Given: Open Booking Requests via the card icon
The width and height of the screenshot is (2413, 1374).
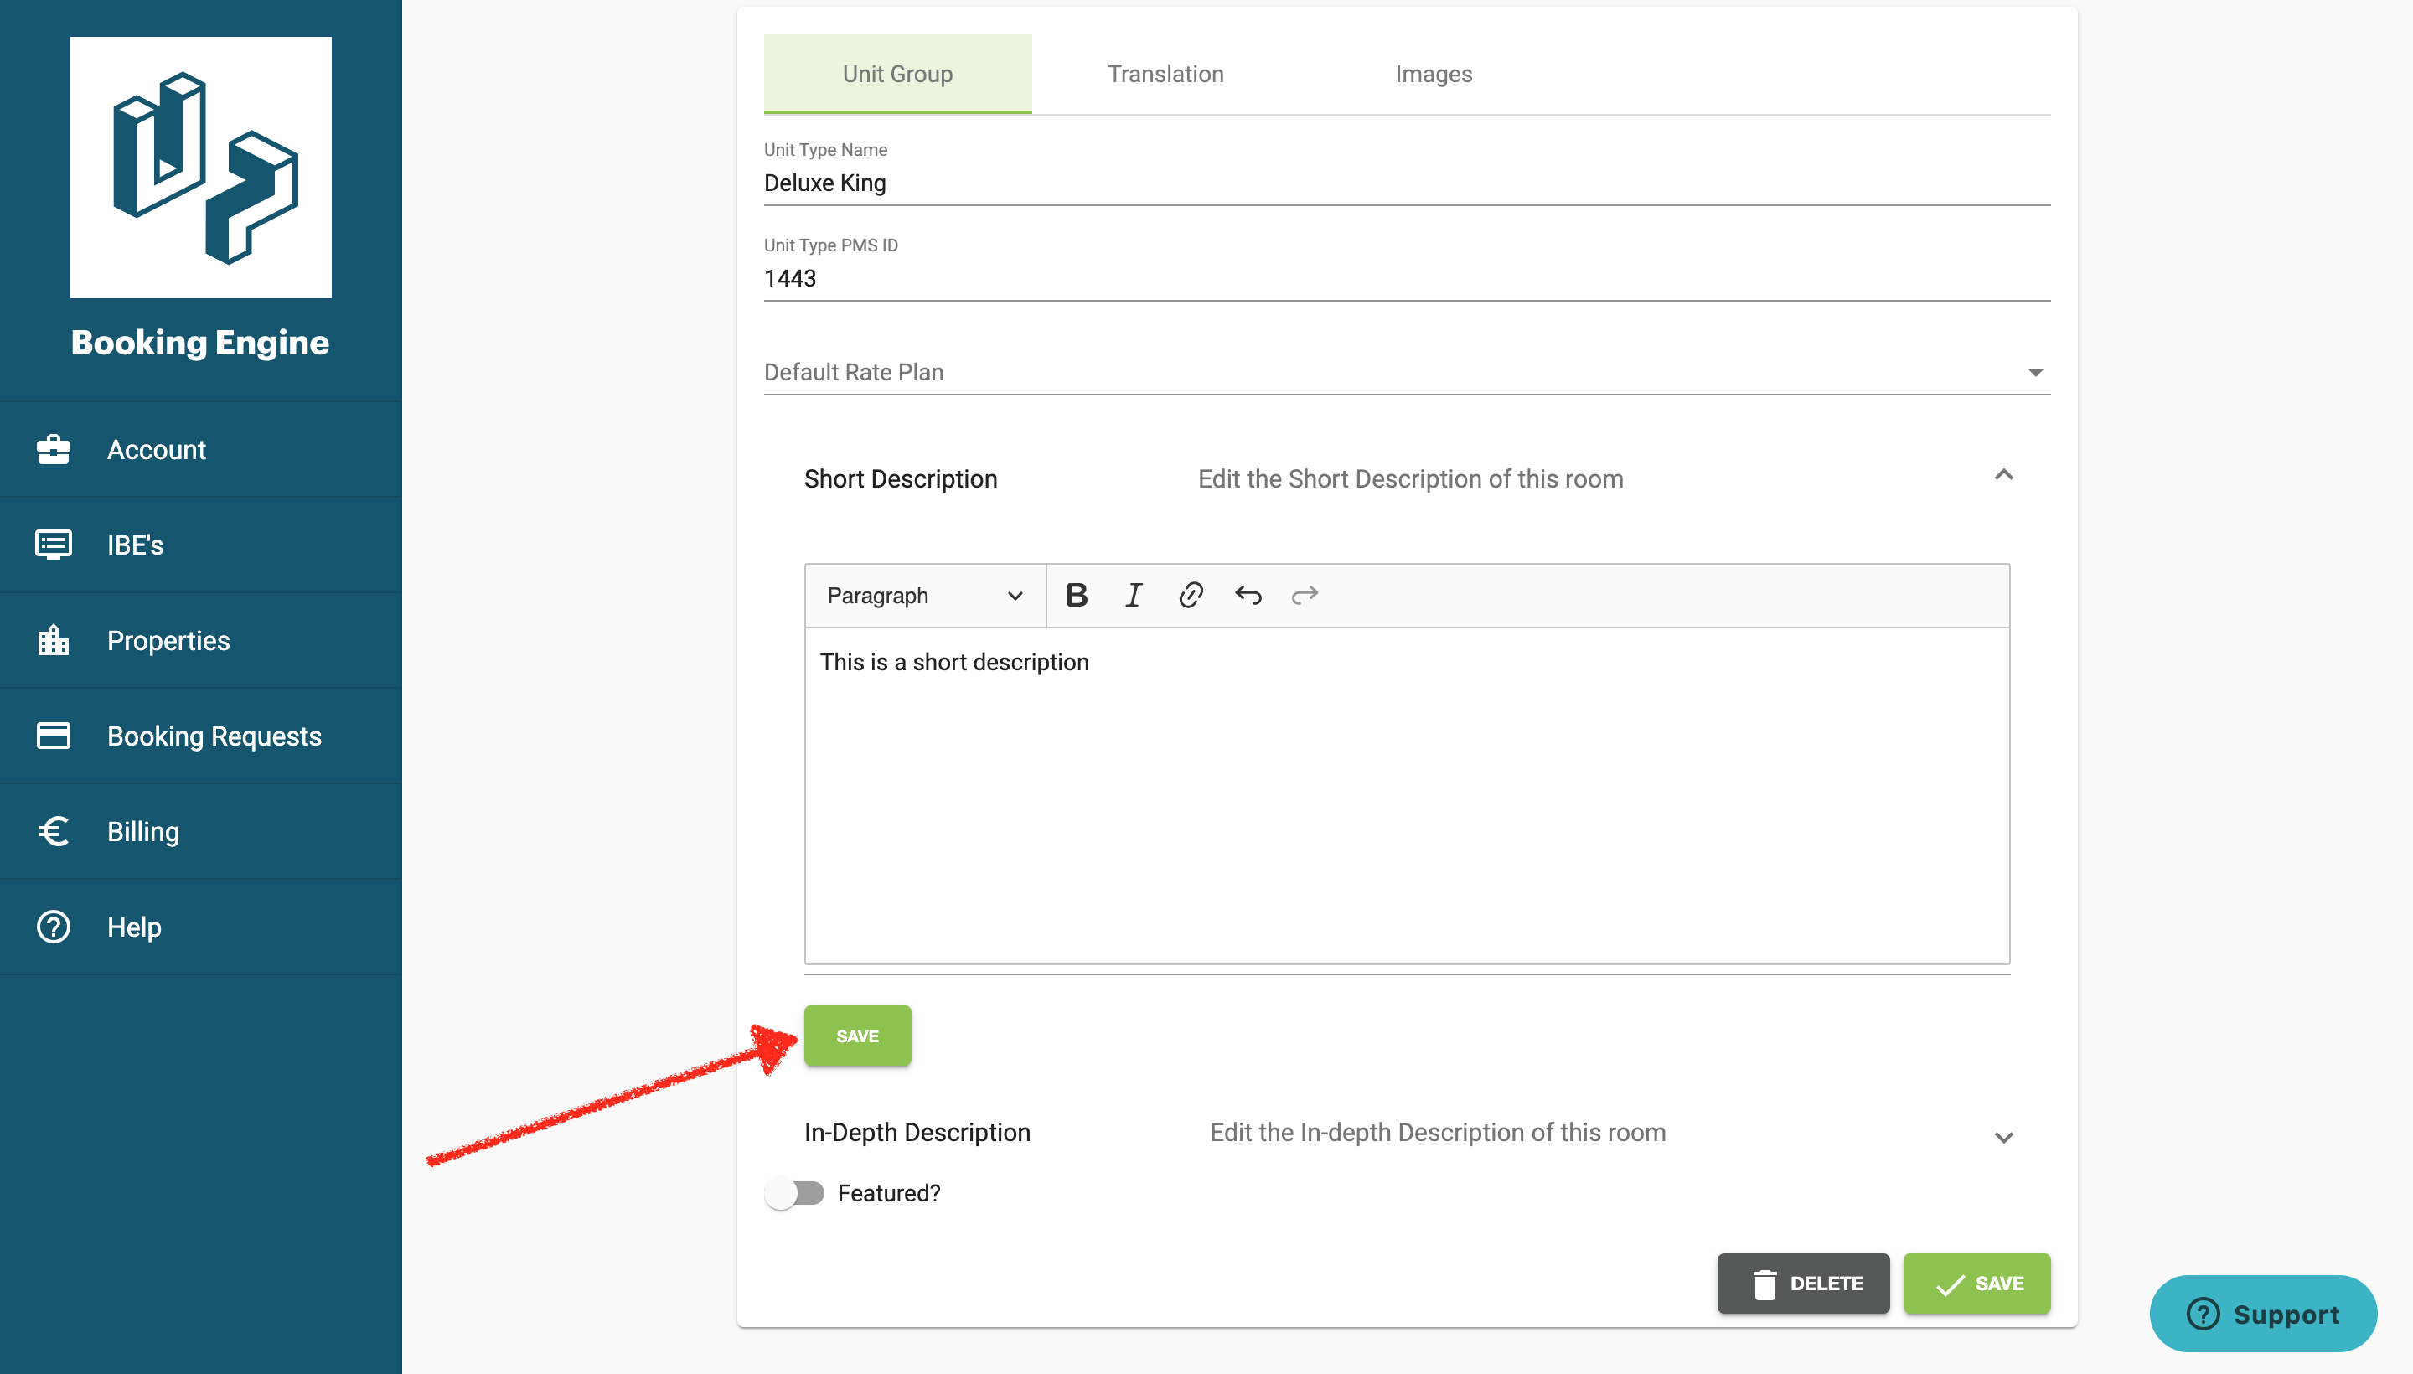Looking at the screenshot, I should [54, 736].
